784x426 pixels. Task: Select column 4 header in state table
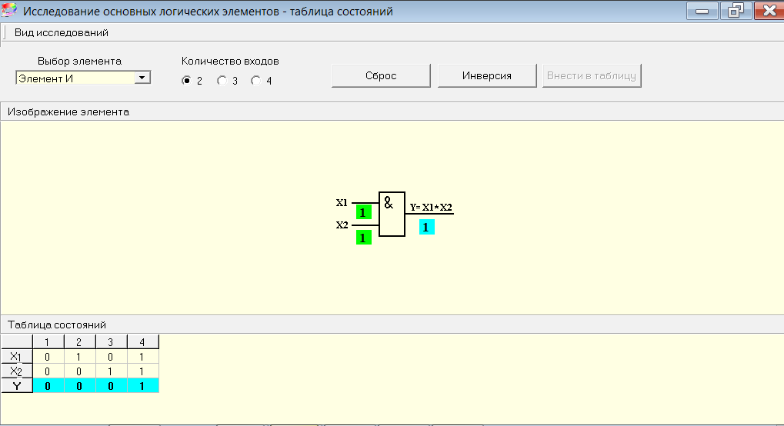pos(142,342)
